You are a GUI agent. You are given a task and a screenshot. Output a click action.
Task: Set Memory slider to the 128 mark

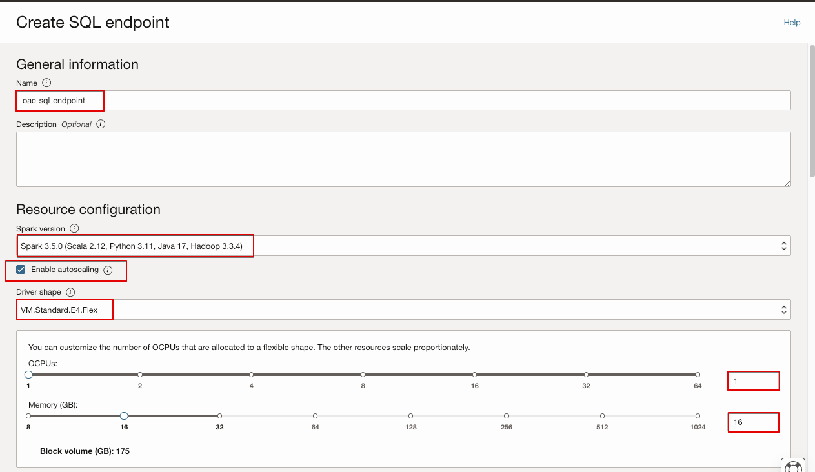[410, 416]
